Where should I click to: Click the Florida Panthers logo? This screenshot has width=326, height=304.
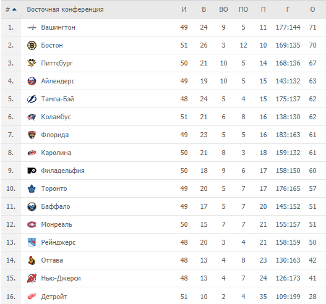click(32, 135)
